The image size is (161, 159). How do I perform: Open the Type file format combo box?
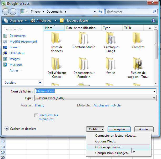point(95,98)
